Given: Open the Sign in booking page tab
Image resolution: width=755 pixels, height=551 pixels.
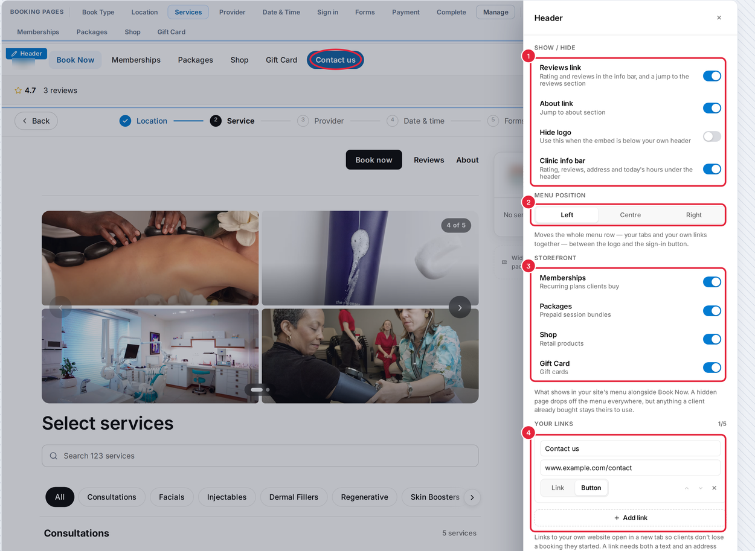Looking at the screenshot, I should click(327, 12).
